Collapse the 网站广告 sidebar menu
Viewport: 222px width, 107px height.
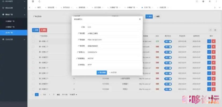coord(14,14)
